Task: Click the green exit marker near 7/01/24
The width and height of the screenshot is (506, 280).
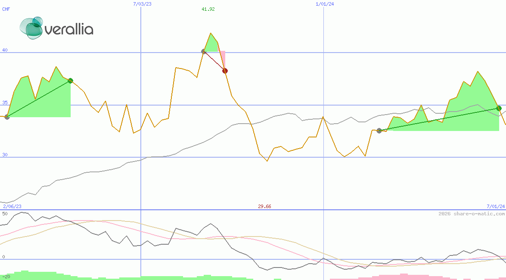Action: 499,108
